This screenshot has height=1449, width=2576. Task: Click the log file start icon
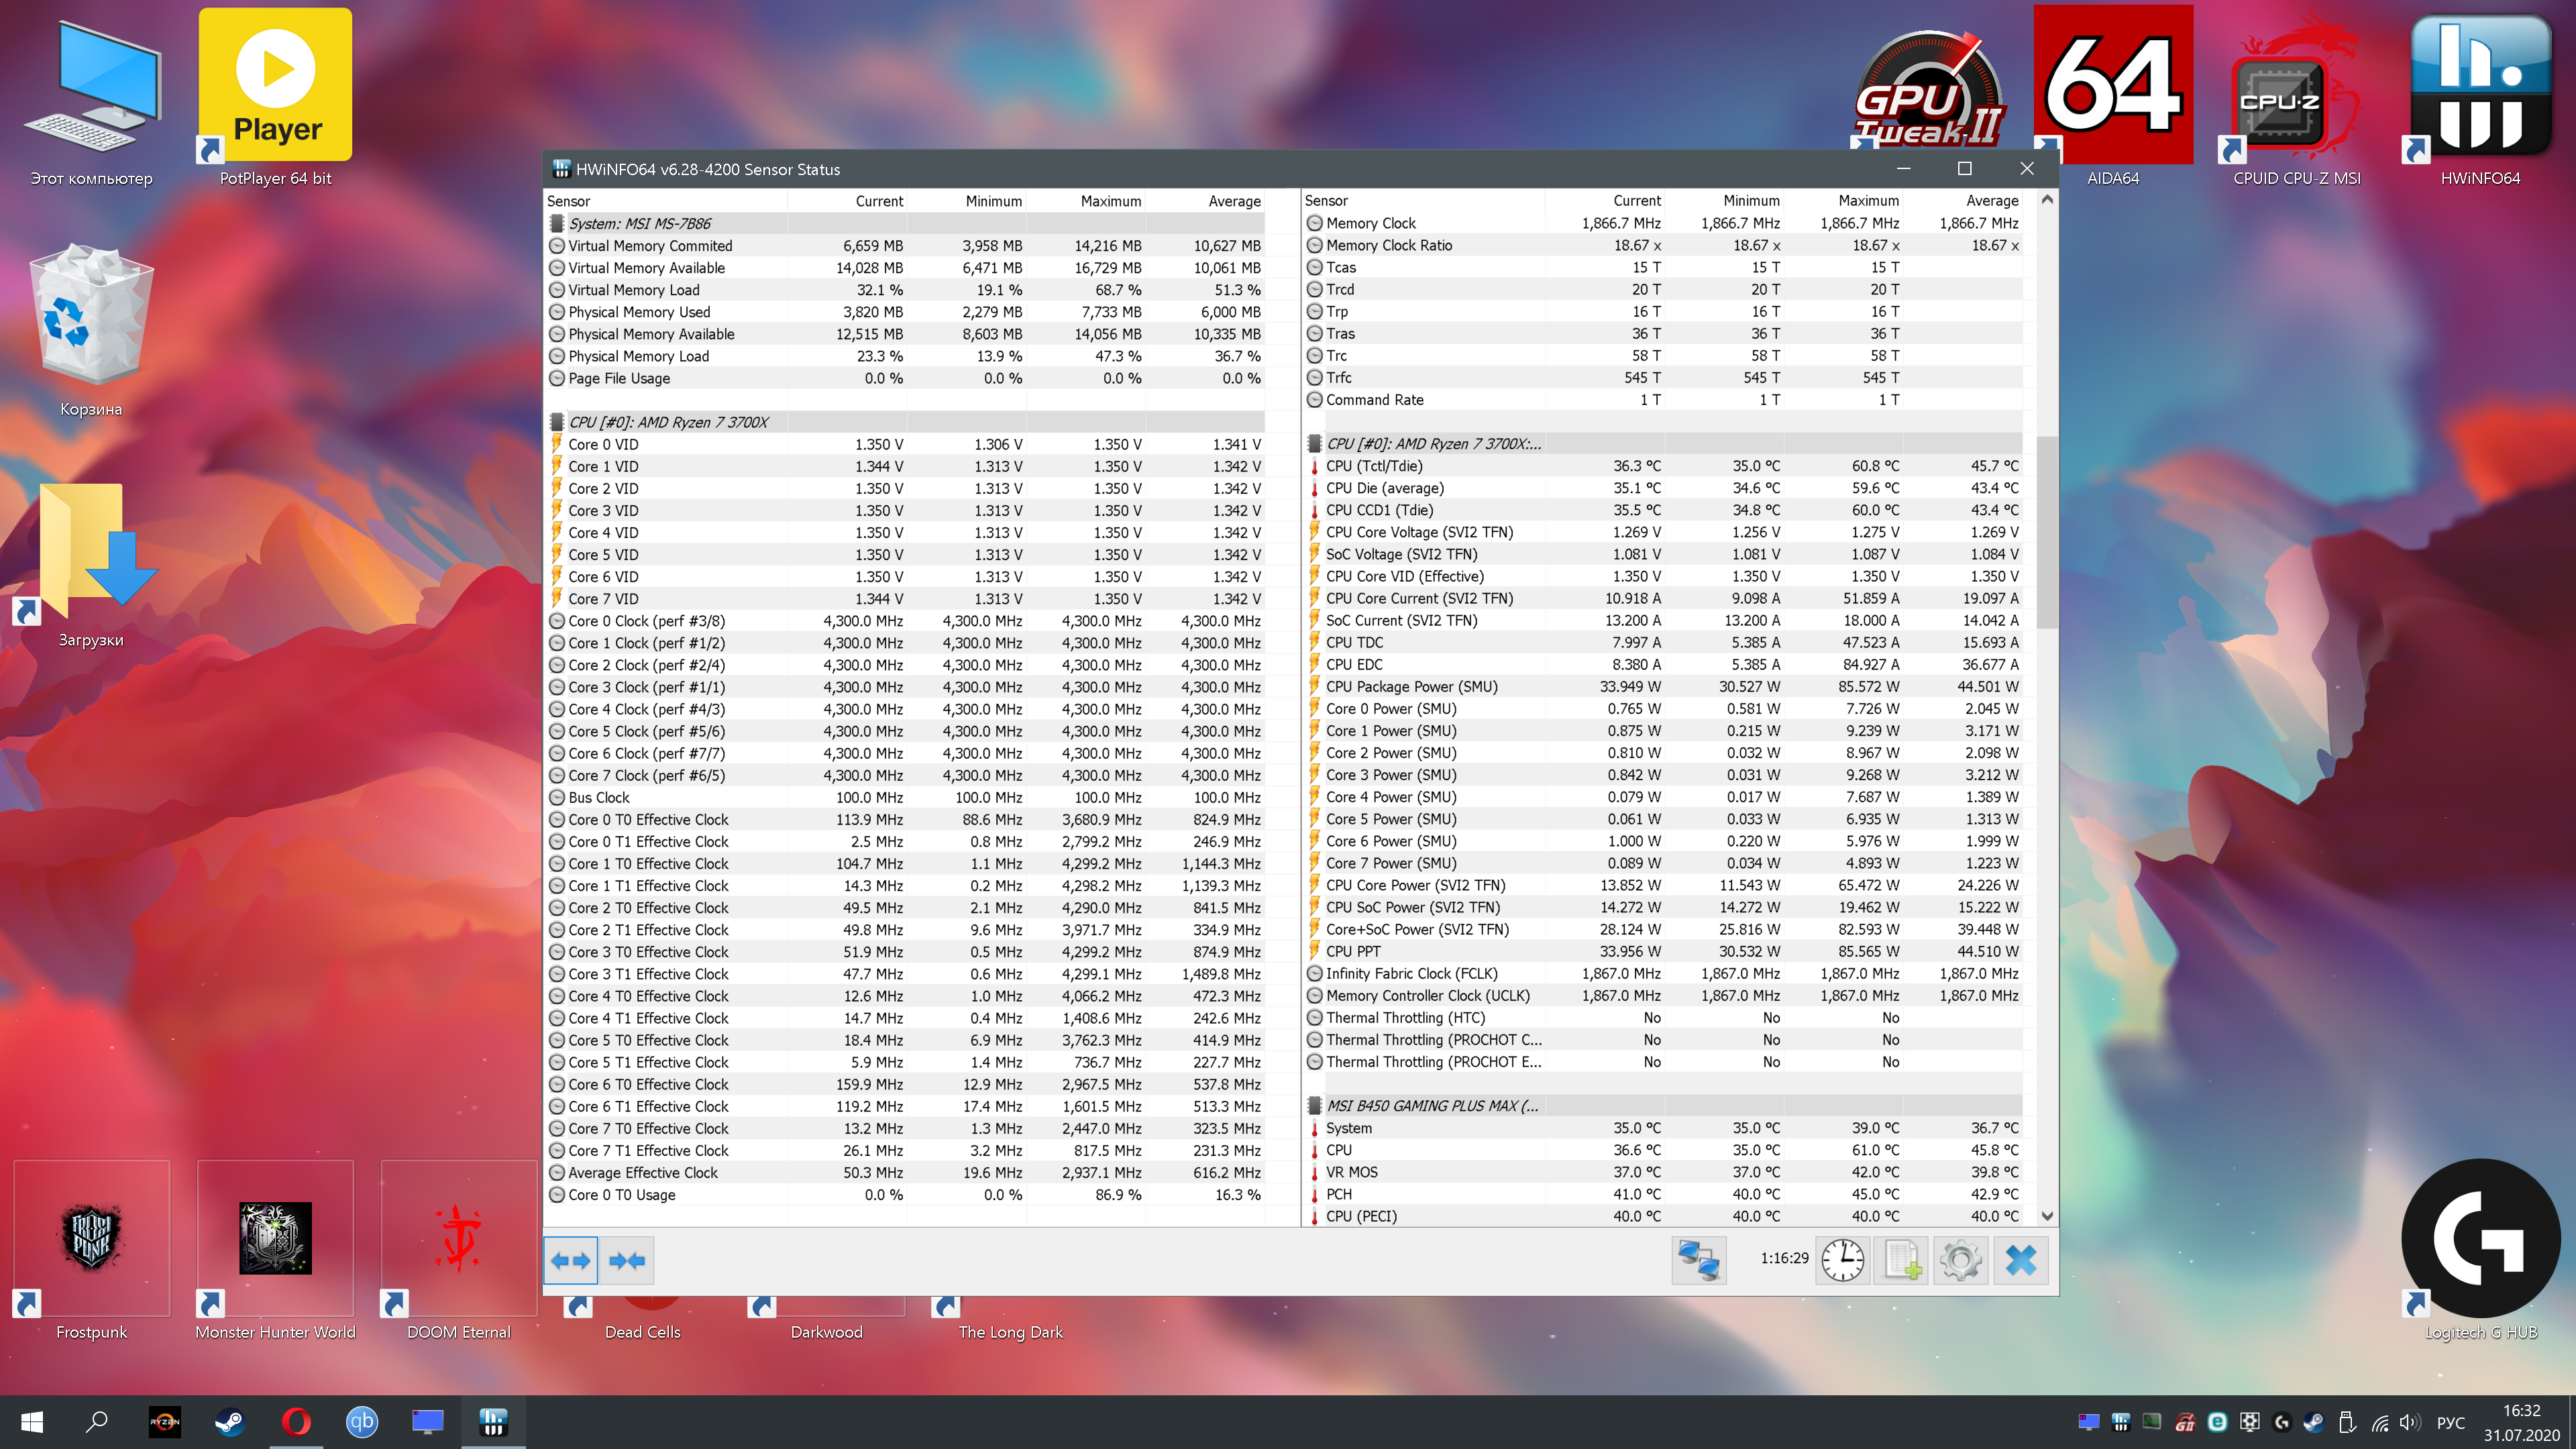1901,1260
